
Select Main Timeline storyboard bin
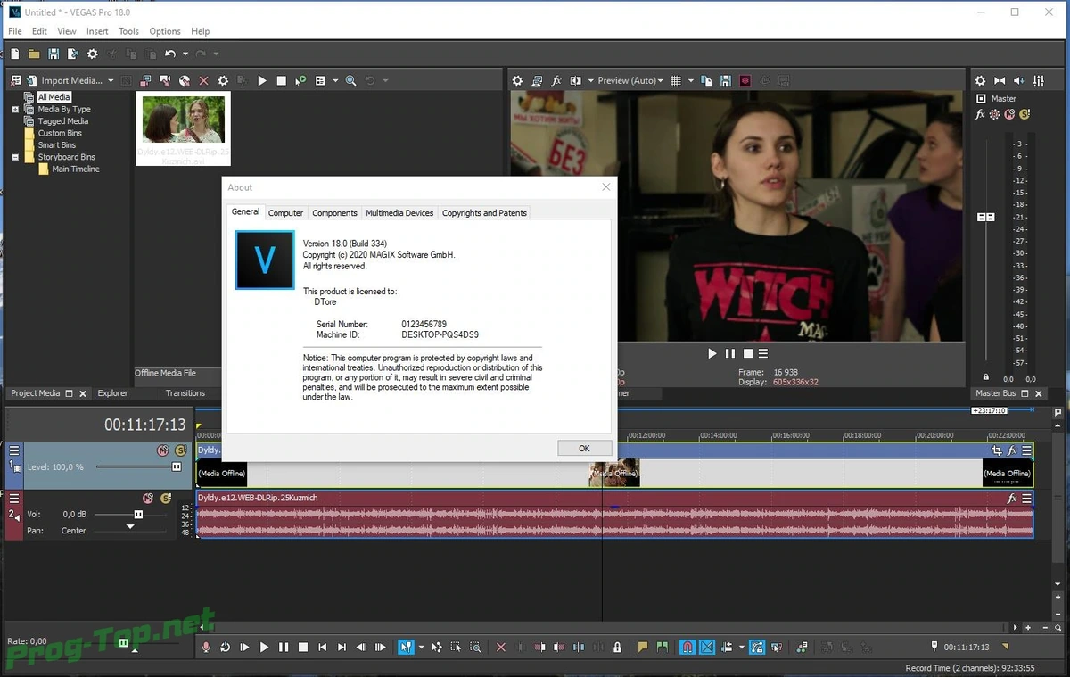(x=76, y=169)
